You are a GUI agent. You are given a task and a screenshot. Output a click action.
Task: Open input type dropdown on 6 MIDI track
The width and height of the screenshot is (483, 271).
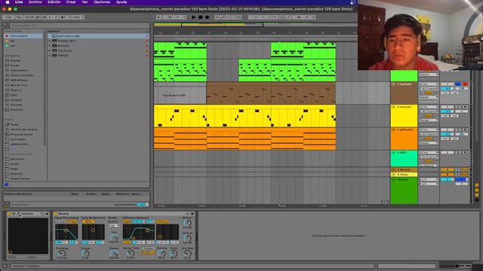coord(429,152)
